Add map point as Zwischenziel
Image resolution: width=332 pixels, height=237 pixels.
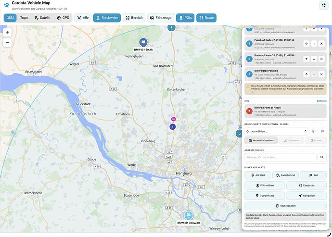point(285,175)
